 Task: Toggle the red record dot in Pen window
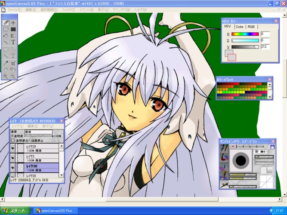(233, 146)
